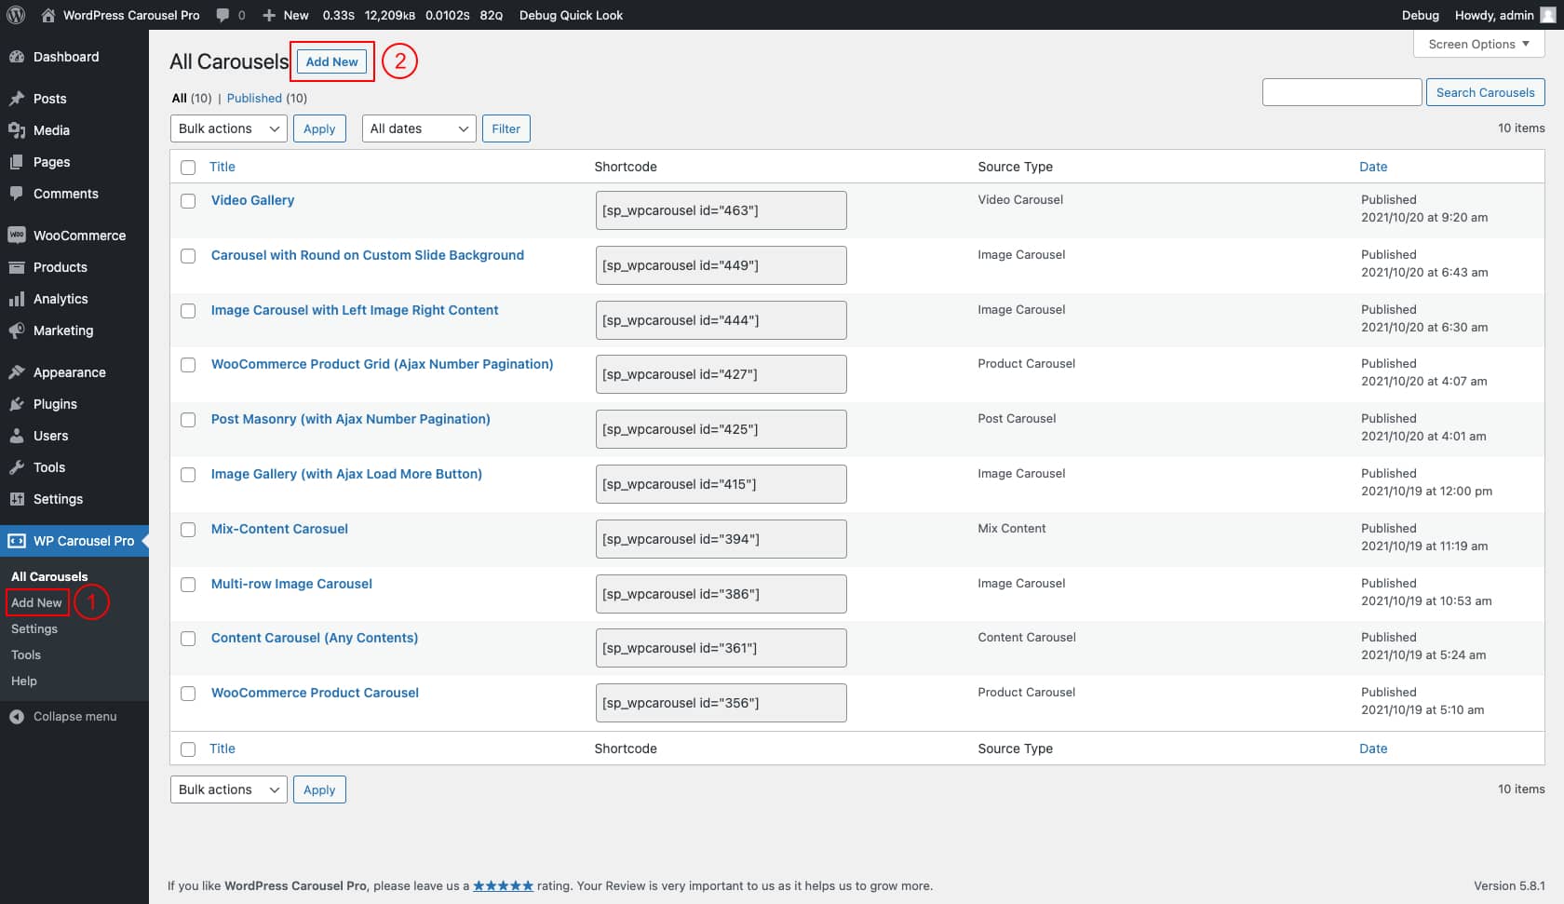1564x904 pixels.
Task: Click the comments bubble icon in admin bar
Action: [x=223, y=15]
